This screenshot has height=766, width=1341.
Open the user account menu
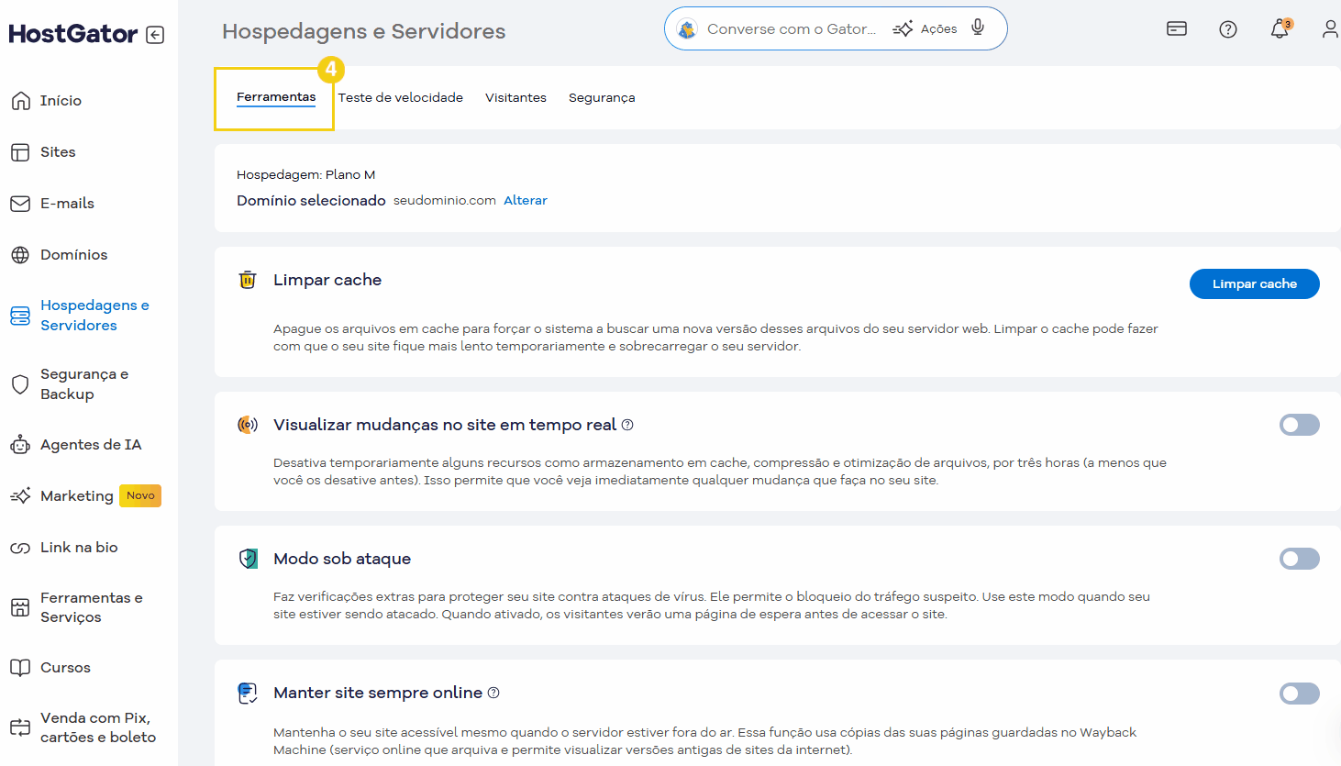[x=1330, y=28]
